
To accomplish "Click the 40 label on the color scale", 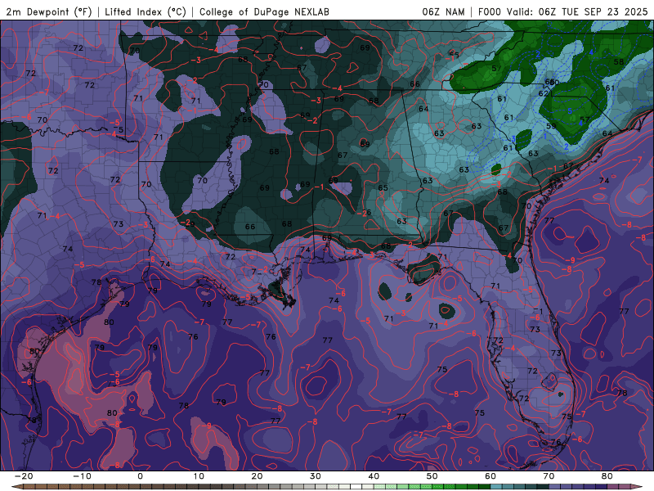I will pyautogui.click(x=374, y=476).
